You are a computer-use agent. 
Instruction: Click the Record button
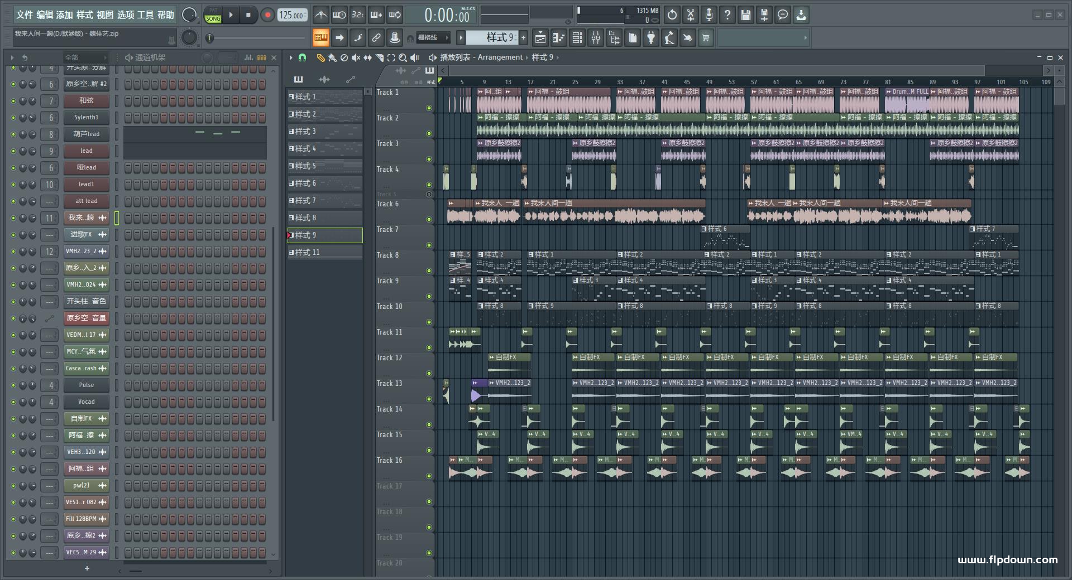(x=267, y=15)
